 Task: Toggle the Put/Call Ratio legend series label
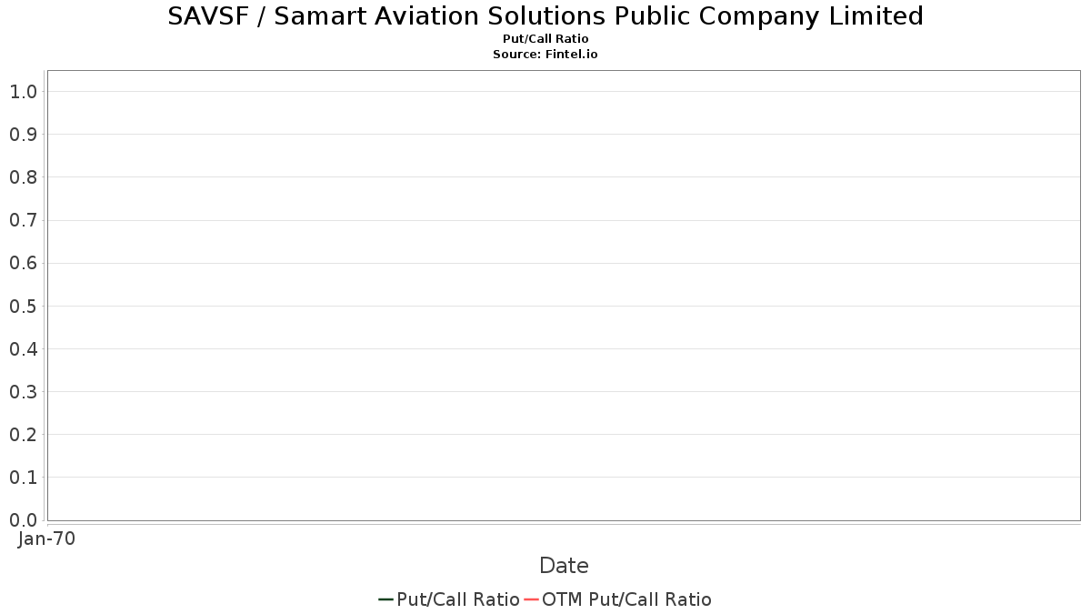pos(457,599)
